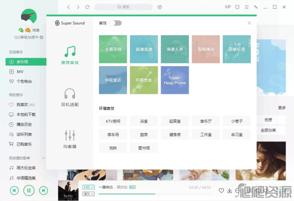Expand the HQ quality dropdown
Viewport: 294px width, 201px height.
(x=88, y=187)
